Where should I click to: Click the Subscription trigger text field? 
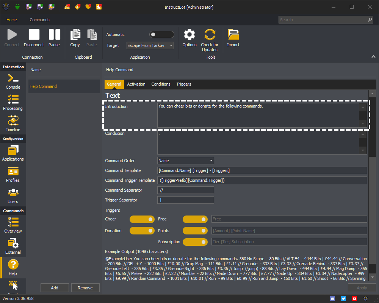pos(289,242)
